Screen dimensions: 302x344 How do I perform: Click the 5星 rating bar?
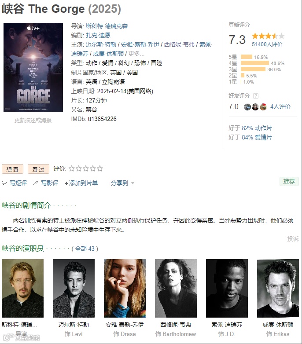tap(247, 57)
